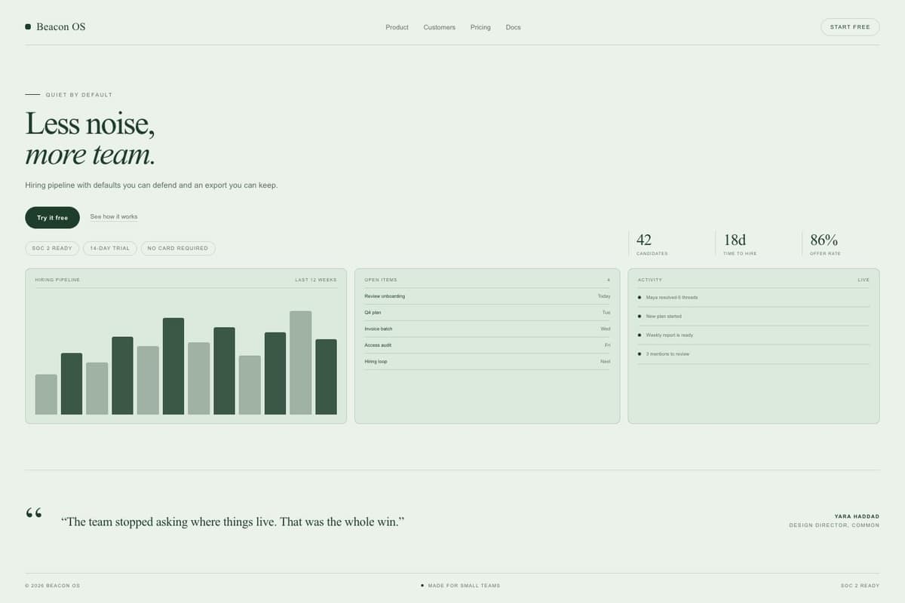The height and width of the screenshot is (603, 905).
Task: Open the Pricing nav link
Action: (x=480, y=27)
